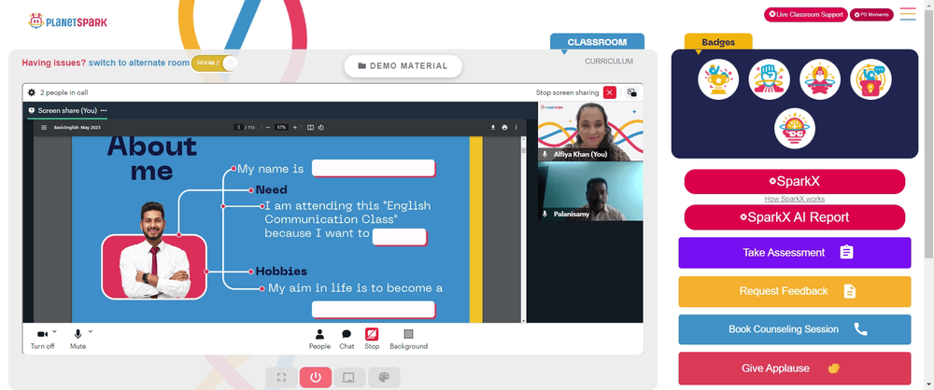Print the PDF document icon
Screen dimensions: 934x390
point(504,128)
